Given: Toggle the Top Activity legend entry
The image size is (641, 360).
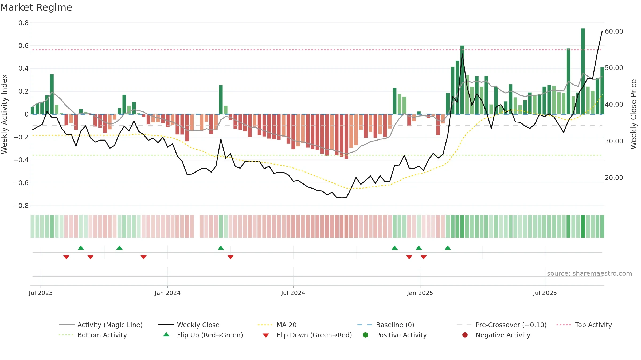Looking at the screenshot, I should point(584,325).
